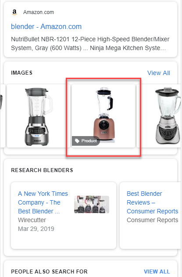Screen dimensions: 182x277
Task: Click the Product tag icon on copper blender
Action: (77, 141)
